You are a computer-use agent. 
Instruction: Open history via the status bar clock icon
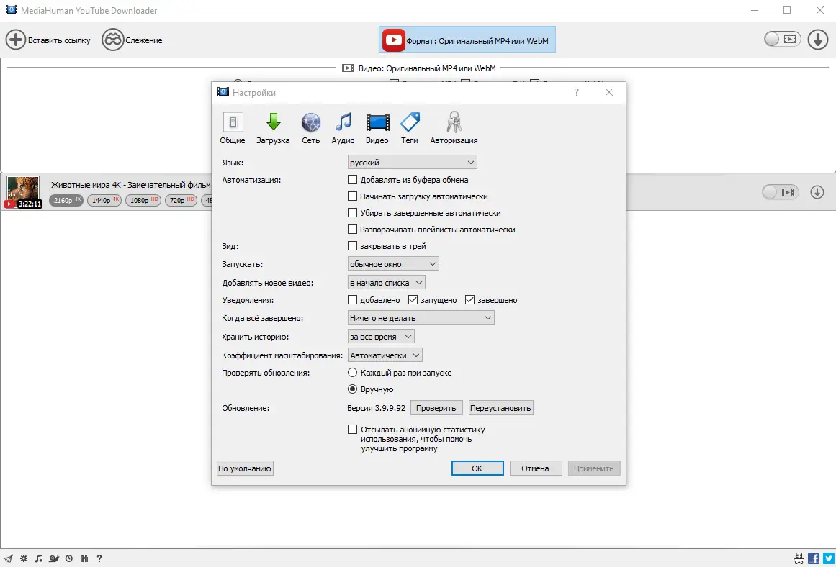click(69, 558)
